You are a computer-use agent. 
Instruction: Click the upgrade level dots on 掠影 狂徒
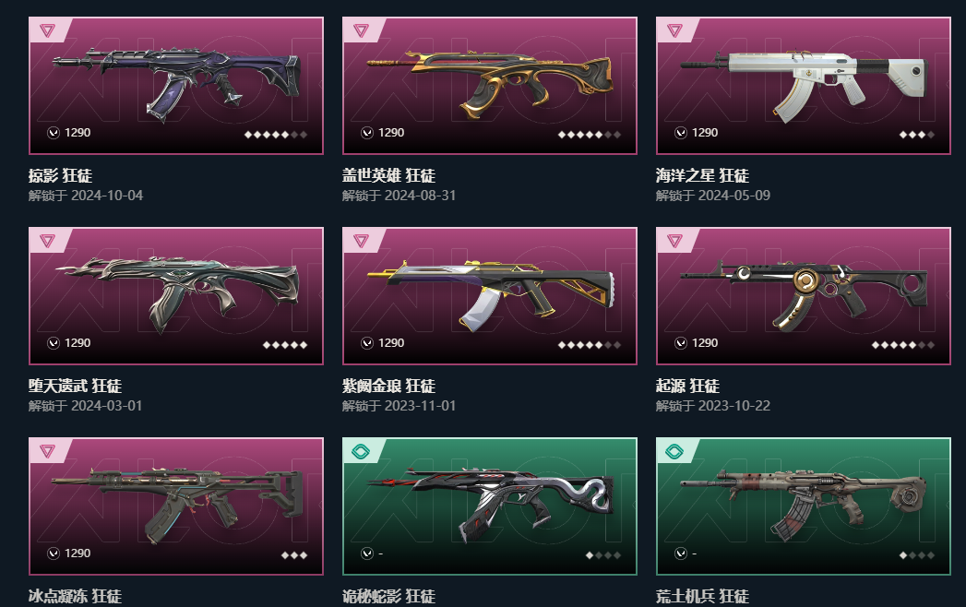point(275,135)
